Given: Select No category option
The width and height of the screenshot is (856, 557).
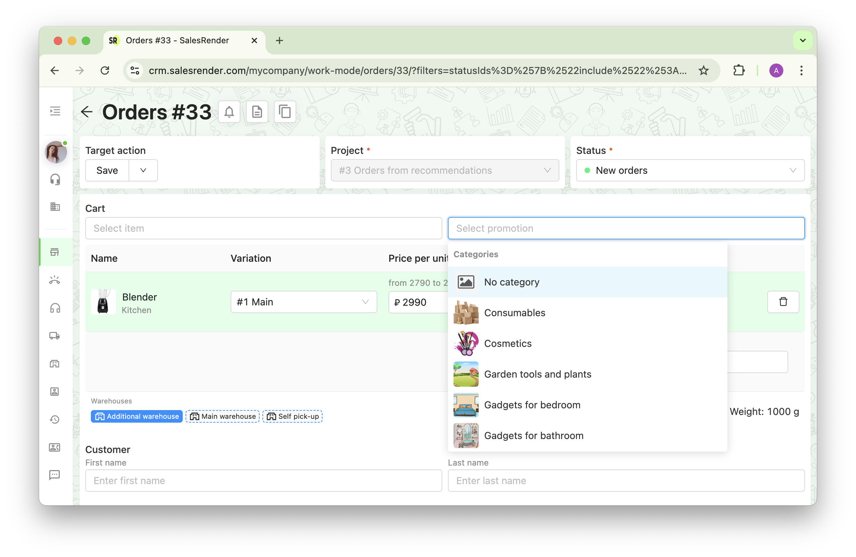Looking at the screenshot, I should click(x=587, y=282).
